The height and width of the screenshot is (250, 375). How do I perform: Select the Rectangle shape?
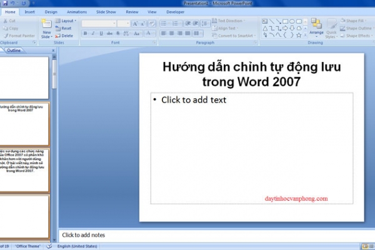click(285, 21)
